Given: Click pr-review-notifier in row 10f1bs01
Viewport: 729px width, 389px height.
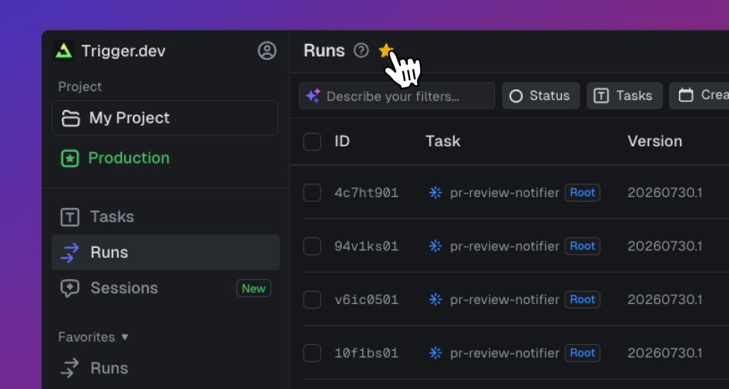Looking at the screenshot, I should (504, 353).
